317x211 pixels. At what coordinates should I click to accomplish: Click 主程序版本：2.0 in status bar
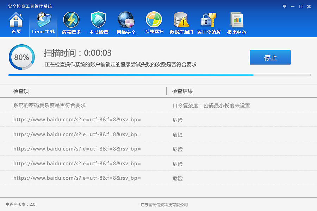20,204
